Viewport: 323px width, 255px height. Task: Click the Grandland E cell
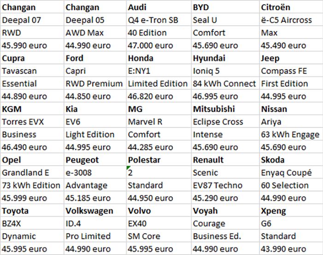pos(32,173)
